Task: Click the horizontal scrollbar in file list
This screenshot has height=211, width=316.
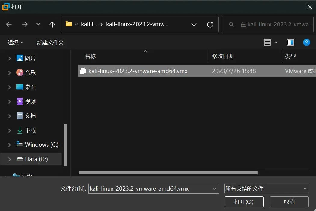Action: pos(168,173)
